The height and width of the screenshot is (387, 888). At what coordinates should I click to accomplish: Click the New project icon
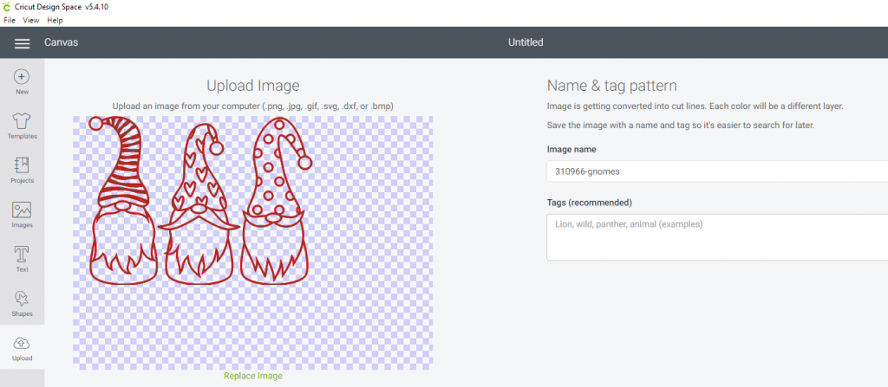[x=22, y=82]
